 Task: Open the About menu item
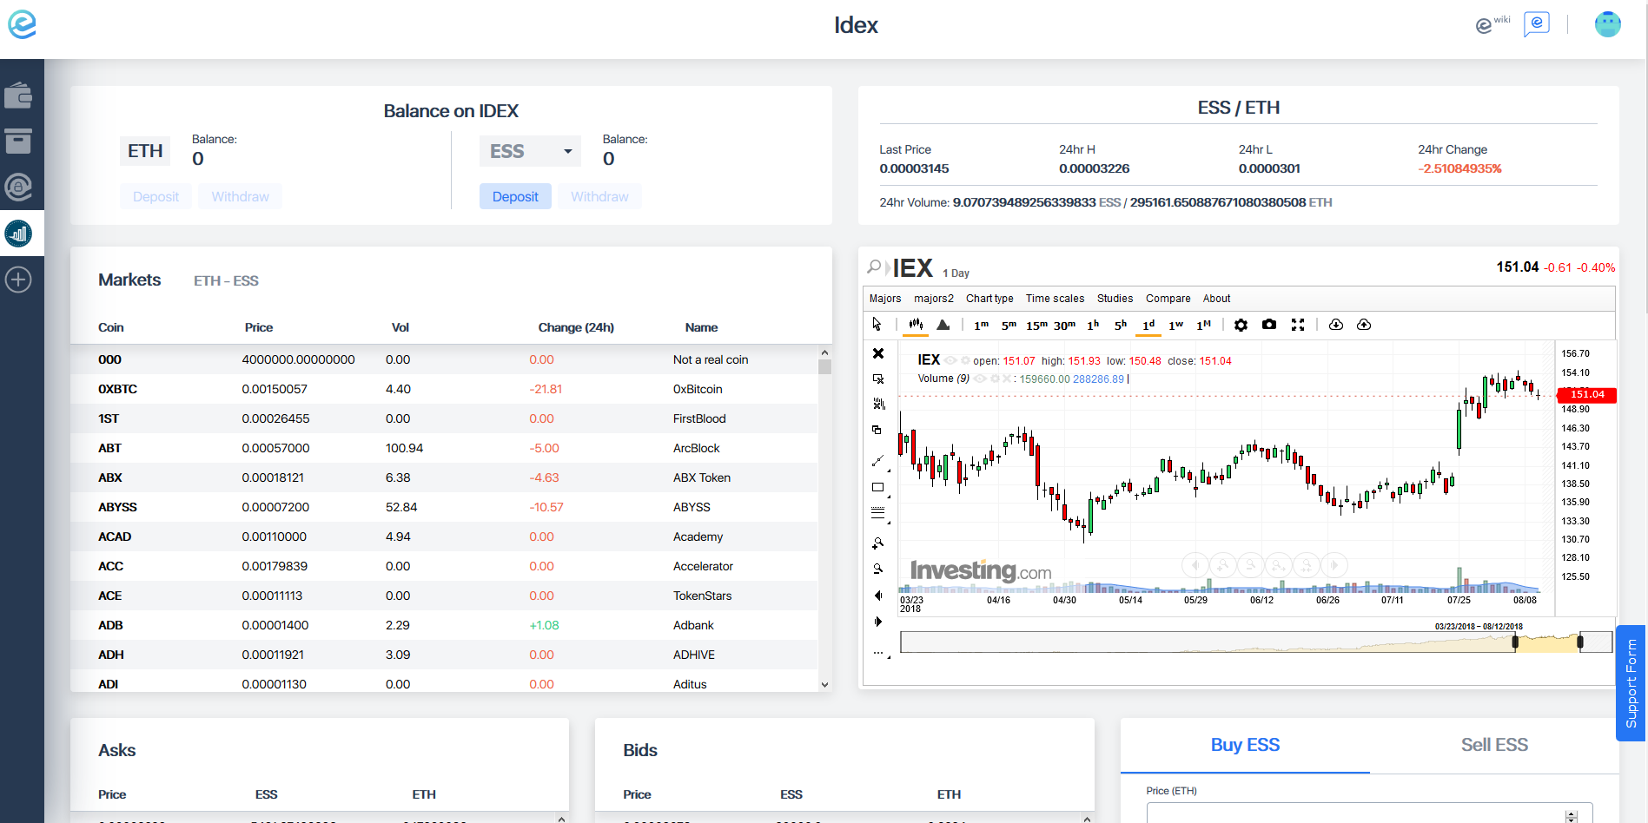(1216, 299)
